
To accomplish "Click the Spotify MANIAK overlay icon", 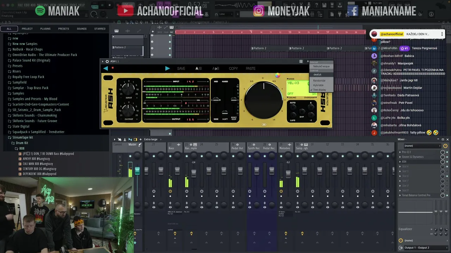I will pos(40,11).
